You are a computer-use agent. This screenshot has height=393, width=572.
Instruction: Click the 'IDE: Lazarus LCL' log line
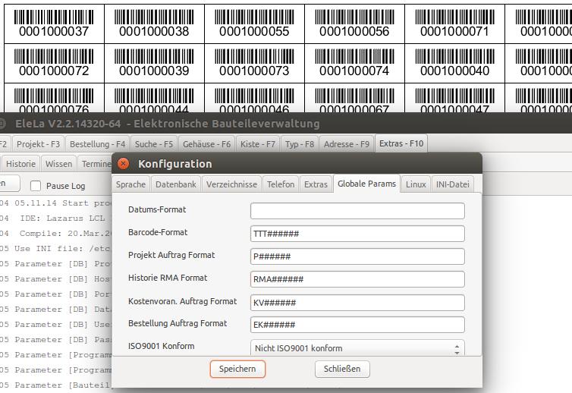[x=56, y=219]
